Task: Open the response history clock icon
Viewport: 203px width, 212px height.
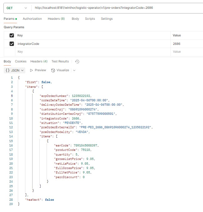Action: click(77, 61)
